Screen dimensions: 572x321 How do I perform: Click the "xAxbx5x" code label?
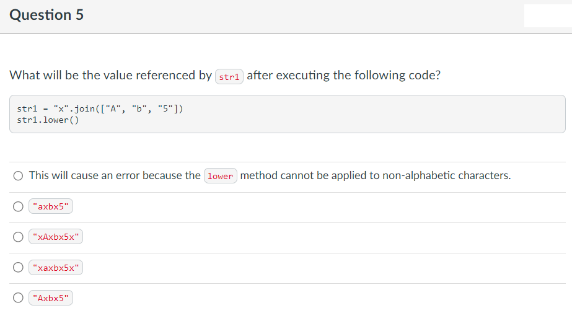click(56, 237)
